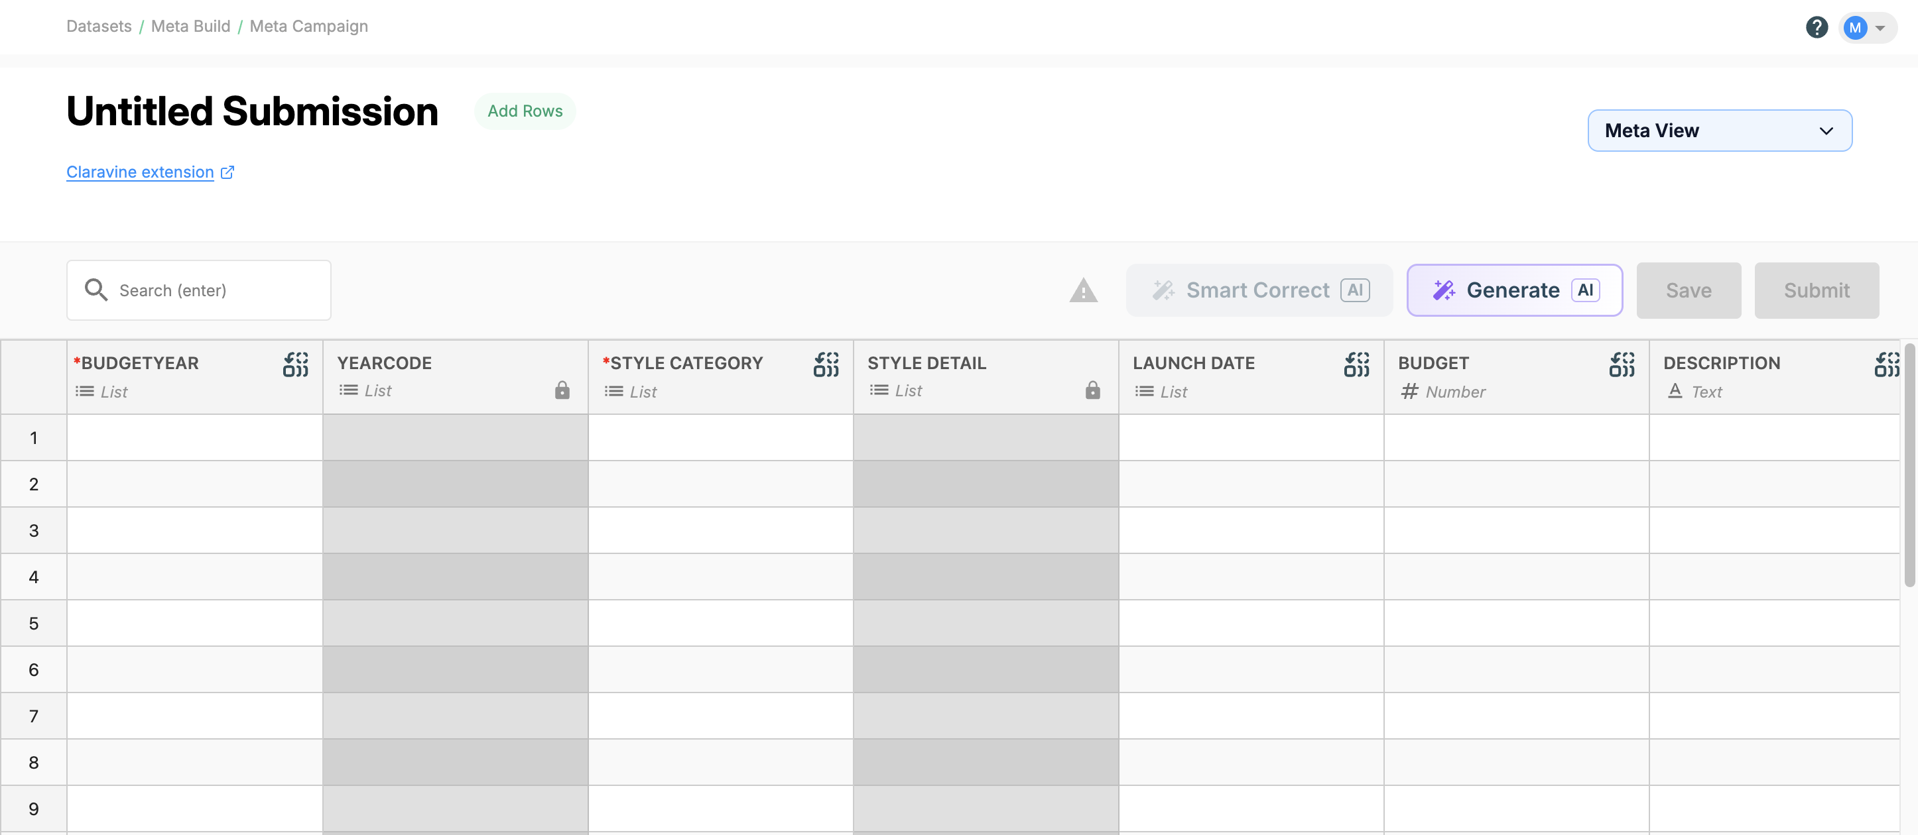
Task: Select row 4 header
Action: click(34, 577)
